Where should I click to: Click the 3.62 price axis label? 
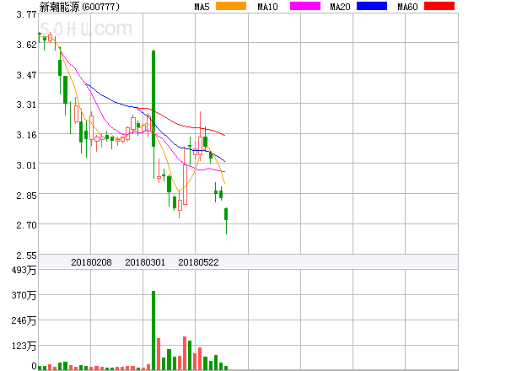26,45
